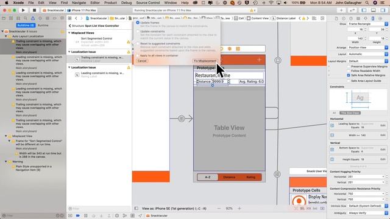Screen dimensions: 390x219
Task: Open the File menu
Action: (x=31, y=2)
